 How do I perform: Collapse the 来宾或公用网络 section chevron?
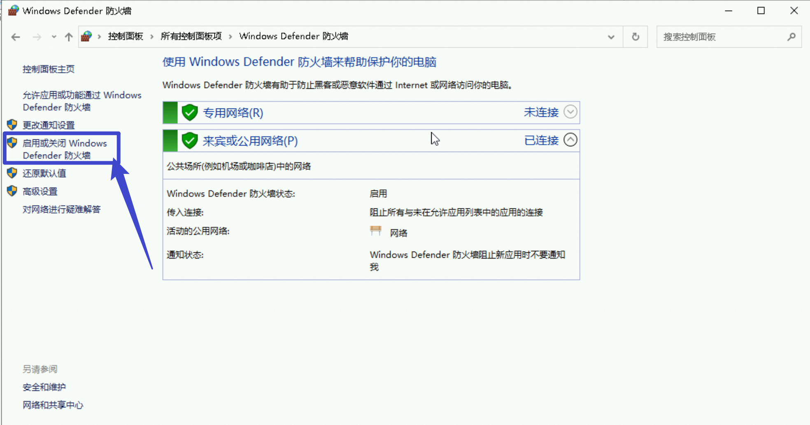click(570, 140)
